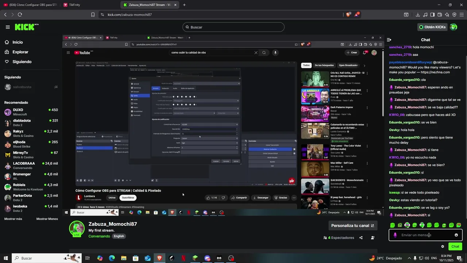Toggle the browser sidebar panel icon
Screen dimensions: 467x263
[432, 15]
